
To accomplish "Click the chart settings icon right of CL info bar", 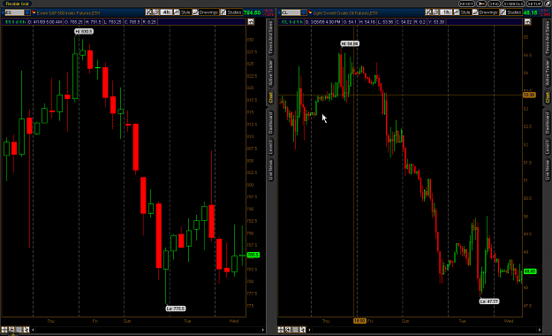I will (527, 22).
